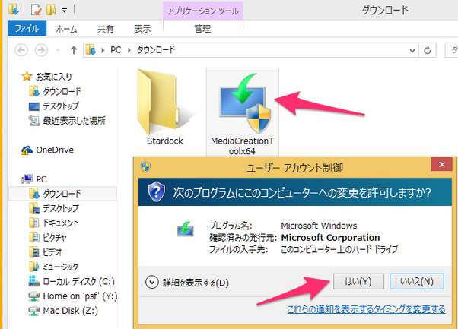Click the question-mark shield icon in banner
Screen dimensions: 458x329
coord(157,191)
